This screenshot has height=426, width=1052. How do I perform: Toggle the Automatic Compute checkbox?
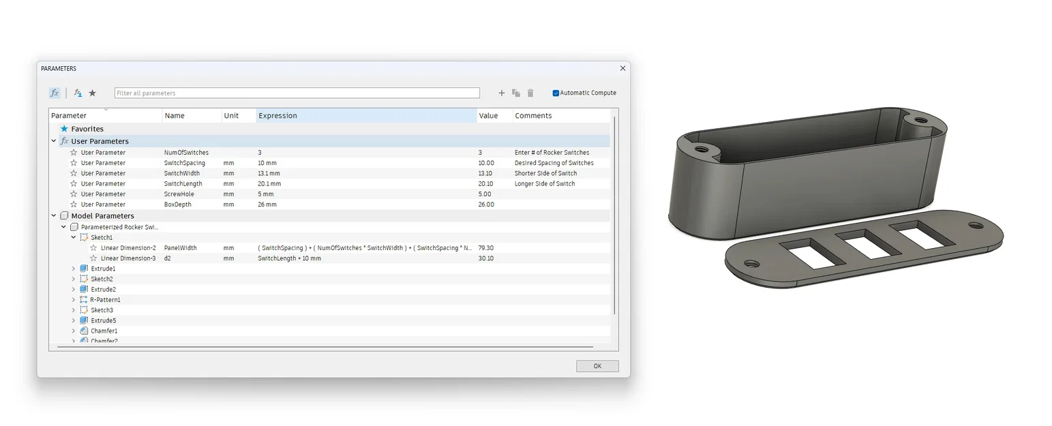click(x=556, y=93)
